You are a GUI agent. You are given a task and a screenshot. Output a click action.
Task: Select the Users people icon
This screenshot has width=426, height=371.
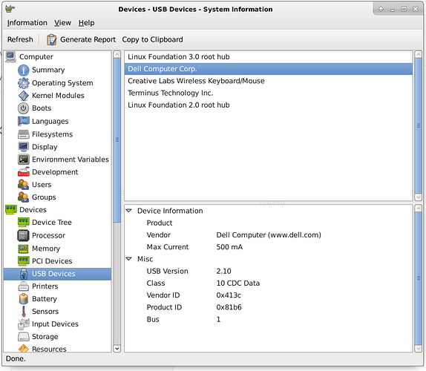[x=23, y=185]
